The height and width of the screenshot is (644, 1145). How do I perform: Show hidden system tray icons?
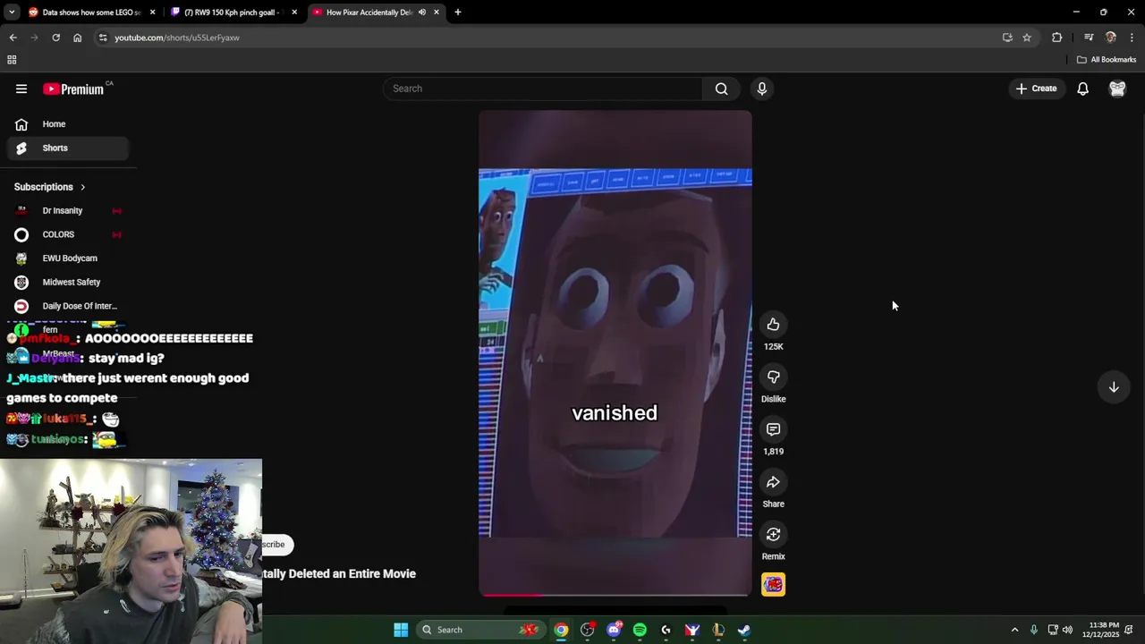pos(1014,630)
